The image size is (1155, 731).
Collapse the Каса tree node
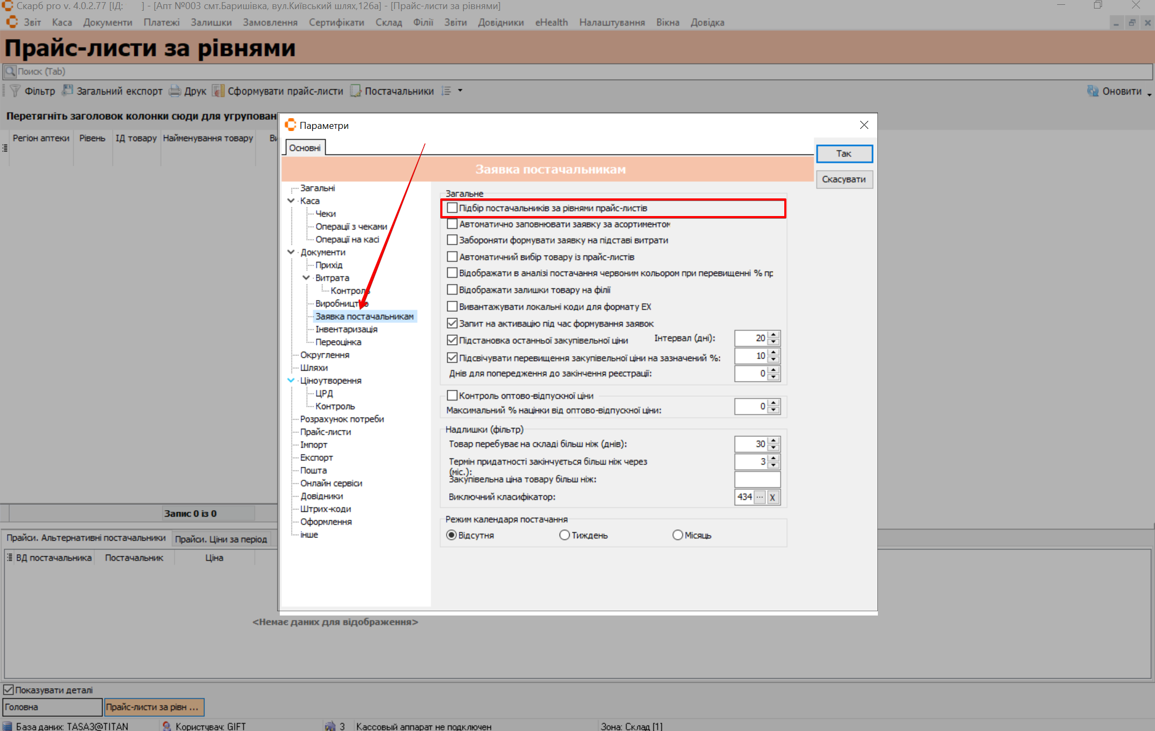pyautogui.click(x=291, y=201)
